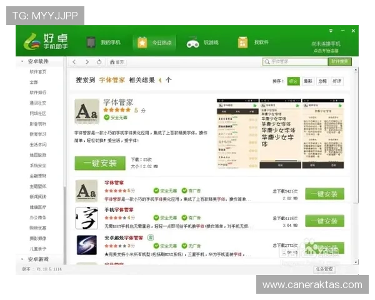Click the 好卓手机助手 logo
The image size is (375, 300).
(46, 41)
